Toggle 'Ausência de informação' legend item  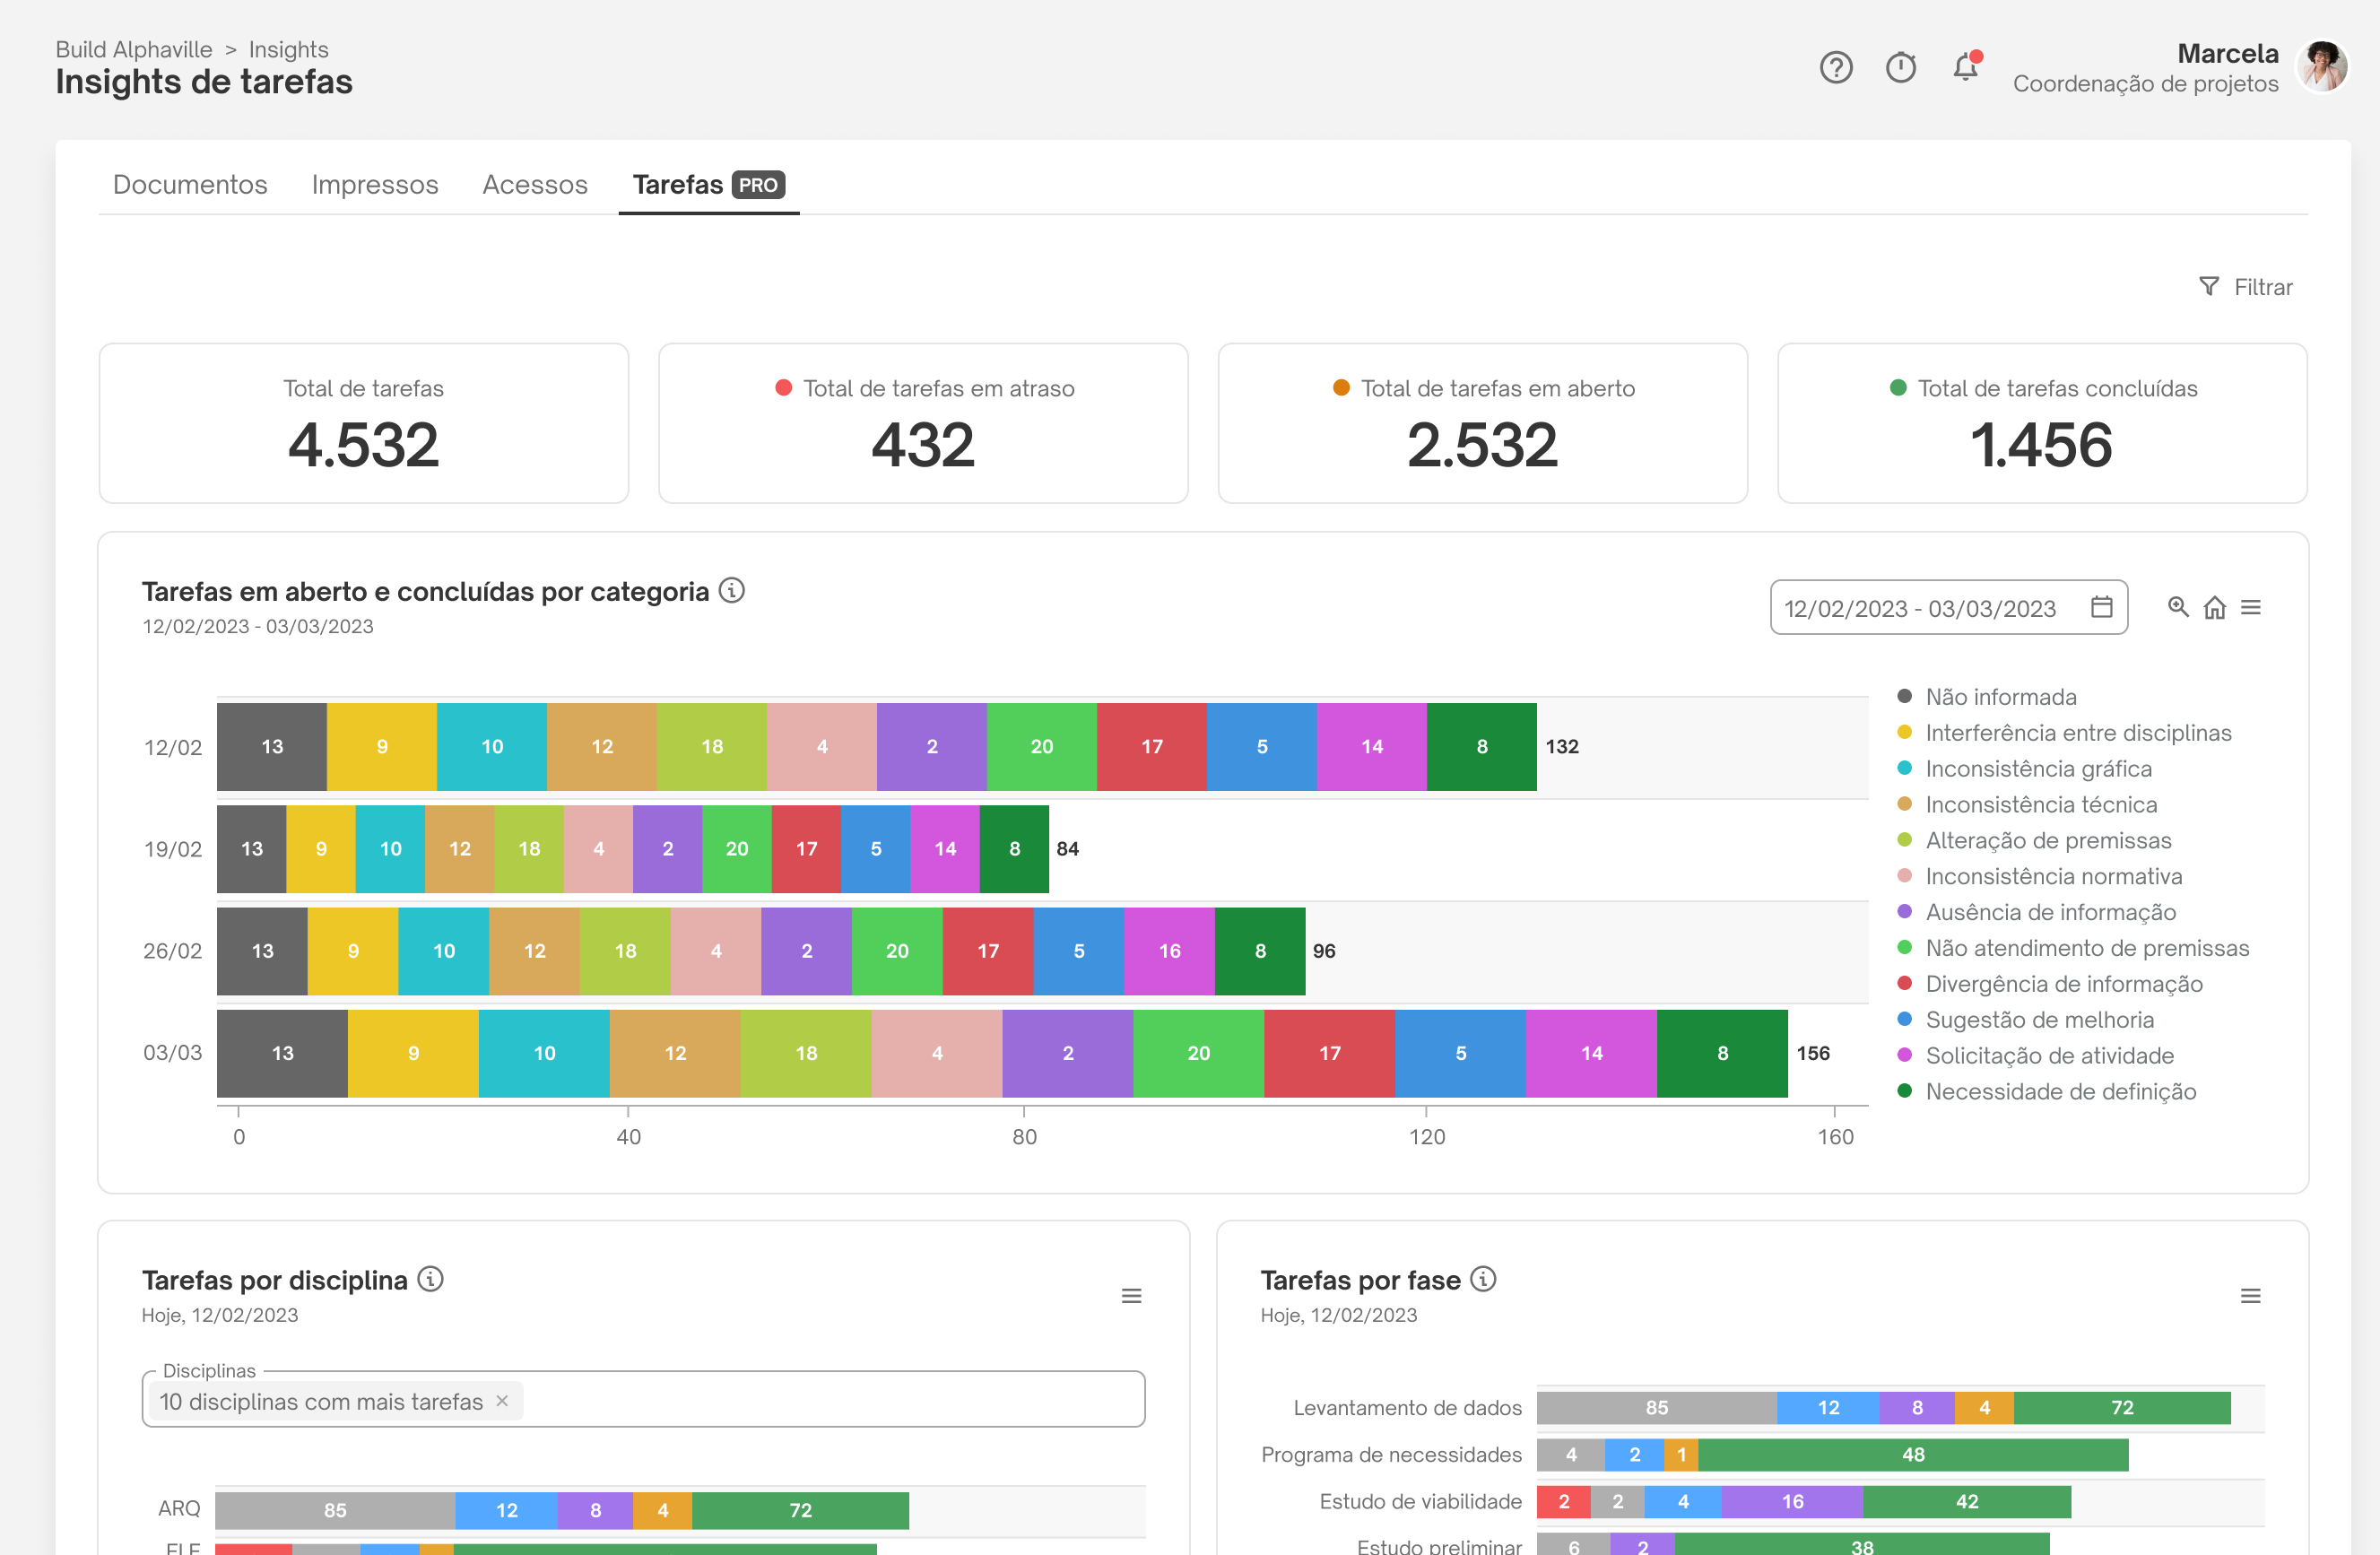point(2036,912)
